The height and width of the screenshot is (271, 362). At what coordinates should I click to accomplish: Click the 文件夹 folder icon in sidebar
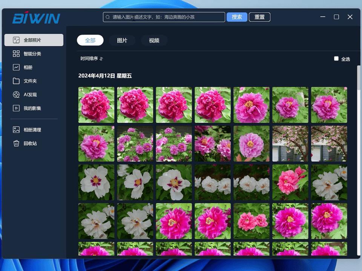coord(16,81)
